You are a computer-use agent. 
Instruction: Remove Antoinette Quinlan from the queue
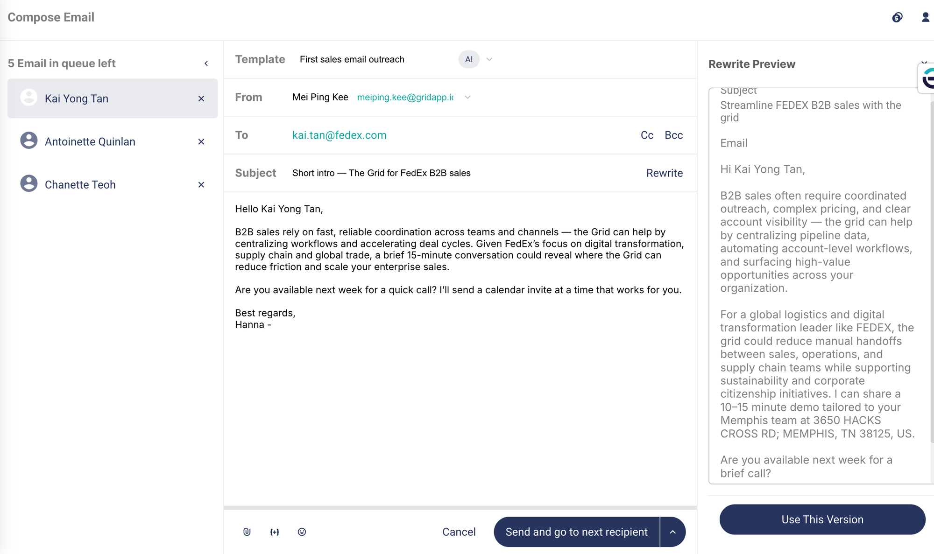(x=201, y=141)
